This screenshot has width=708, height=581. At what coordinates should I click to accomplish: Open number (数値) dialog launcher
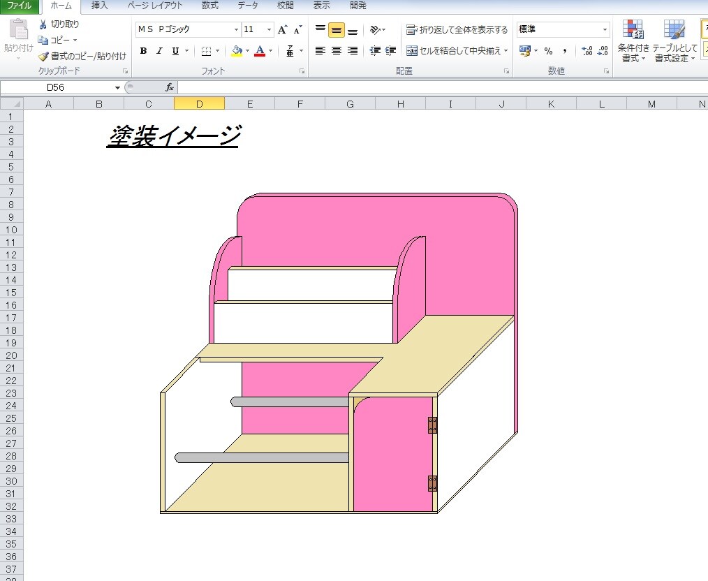click(606, 71)
